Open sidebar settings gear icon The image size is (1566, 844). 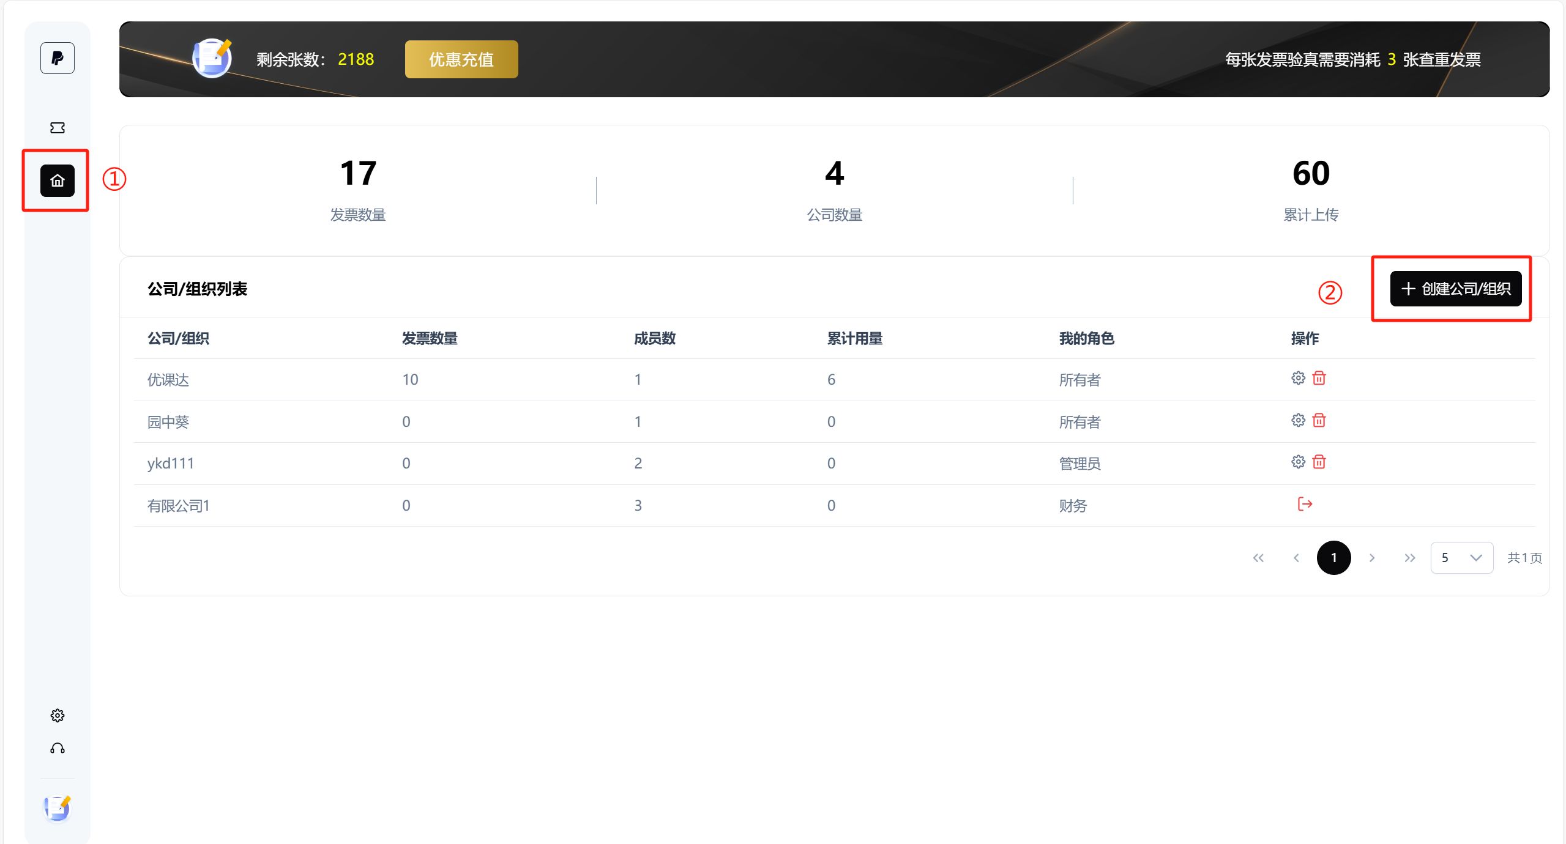(x=58, y=715)
